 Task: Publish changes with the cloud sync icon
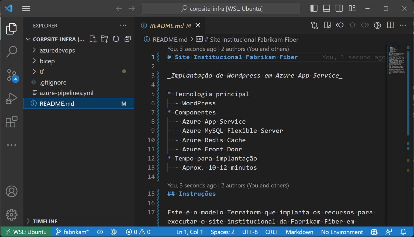100,232
